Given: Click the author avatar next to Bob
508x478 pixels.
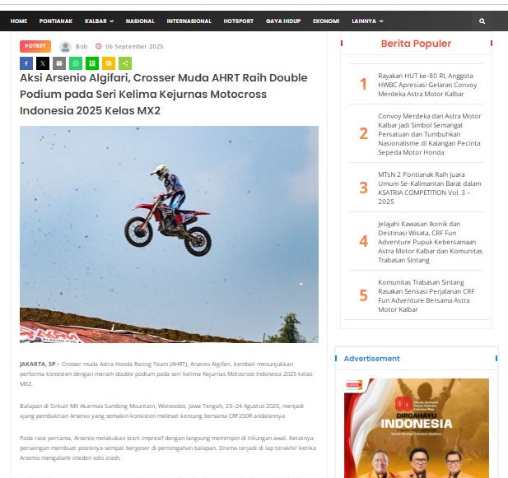Looking at the screenshot, I should click(65, 47).
